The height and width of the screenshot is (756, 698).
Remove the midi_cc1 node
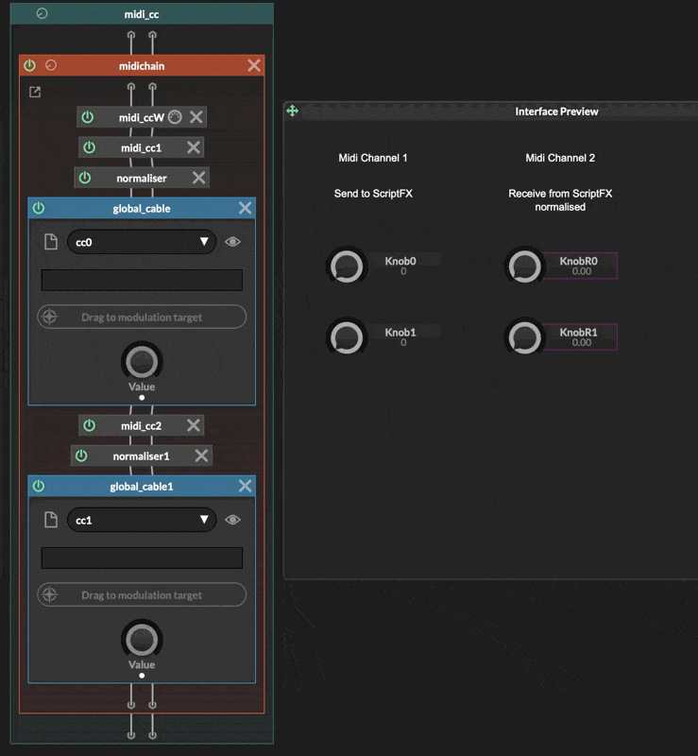click(x=194, y=147)
